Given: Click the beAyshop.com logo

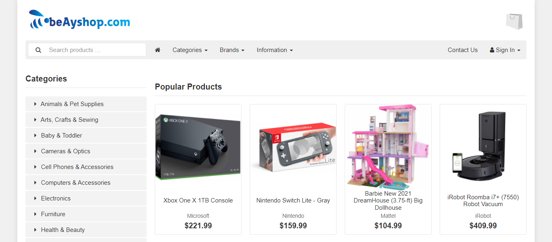Looking at the screenshot, I should (80, 20).
